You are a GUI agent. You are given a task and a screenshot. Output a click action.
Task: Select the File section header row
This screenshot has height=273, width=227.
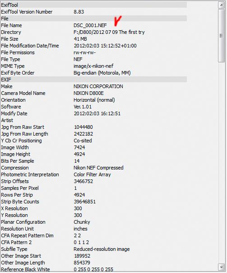coord(94,19)
